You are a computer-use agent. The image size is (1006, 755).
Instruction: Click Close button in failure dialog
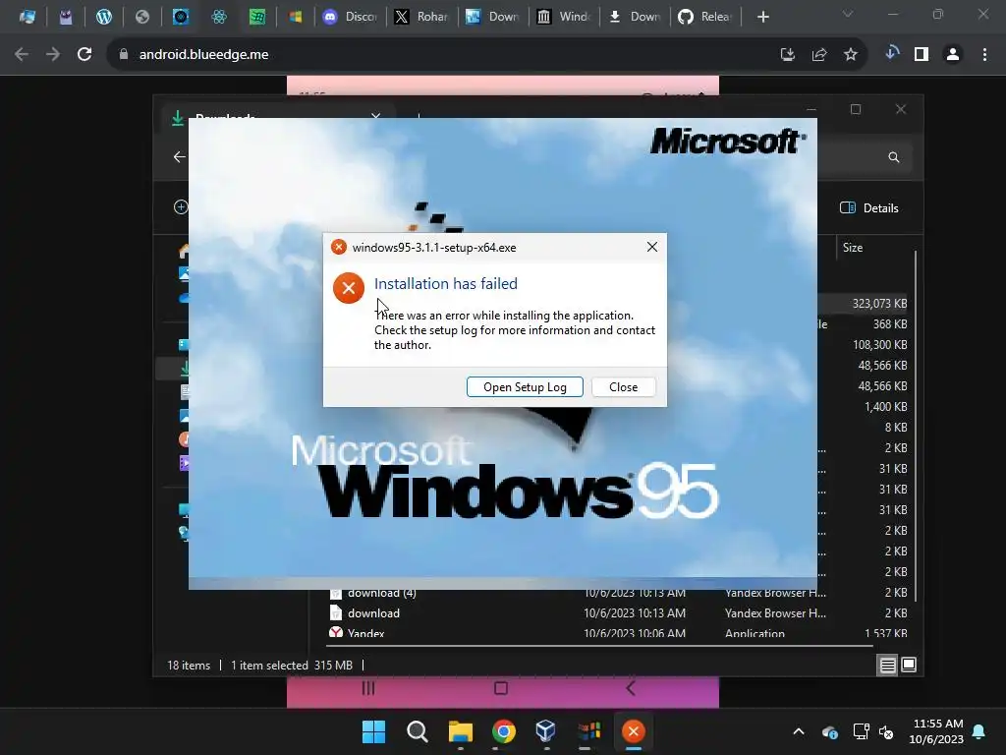pyautogui.click(x=623, y=387)
